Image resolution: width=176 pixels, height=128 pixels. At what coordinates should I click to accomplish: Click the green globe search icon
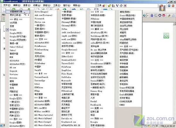(x=144, y=15)
